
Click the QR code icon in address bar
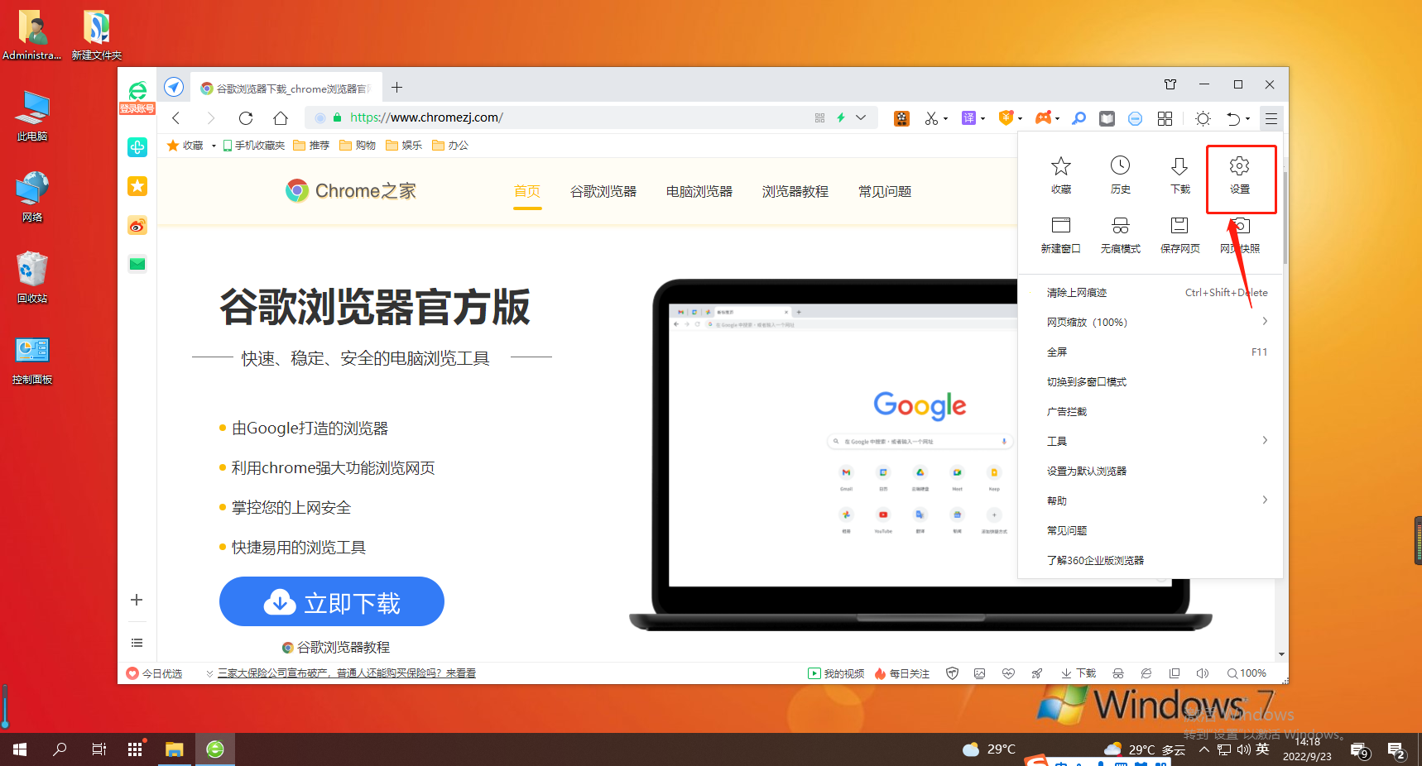coord(819,117)
